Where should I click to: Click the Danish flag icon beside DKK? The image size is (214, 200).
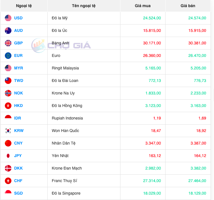point(8,168)
